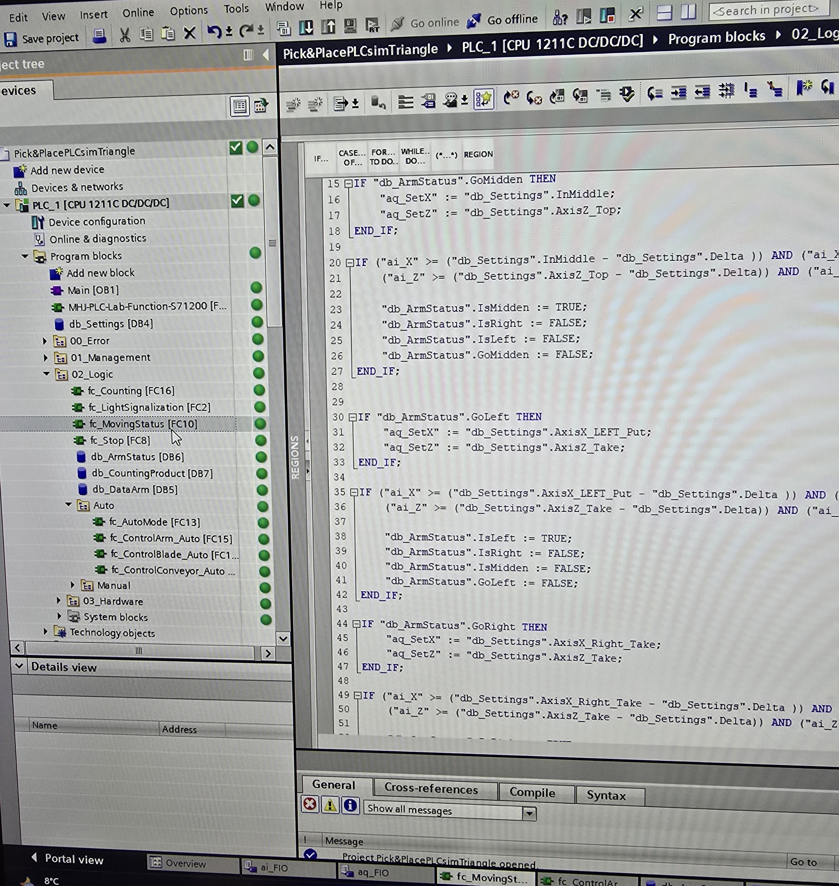Viewport: 839px width, 886px height.
Task: Toggle the PLC_1 online status checkmark
Action: point(237,201)
